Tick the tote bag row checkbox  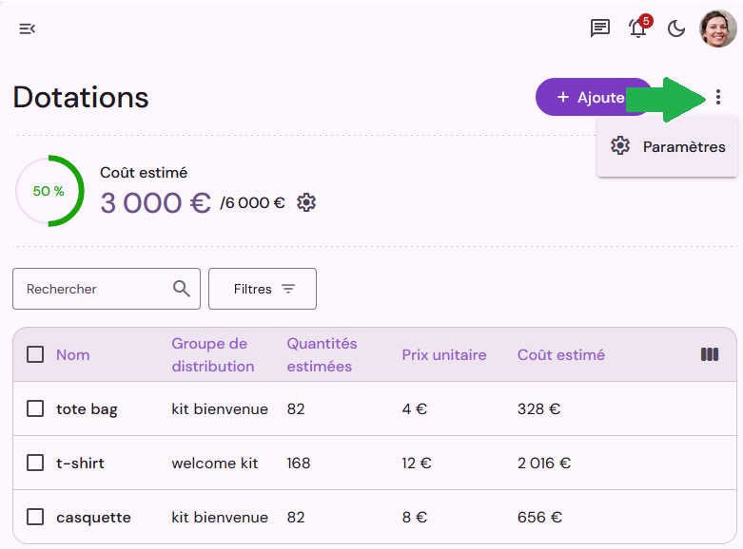pyautogui.click(x=35, y=408)
